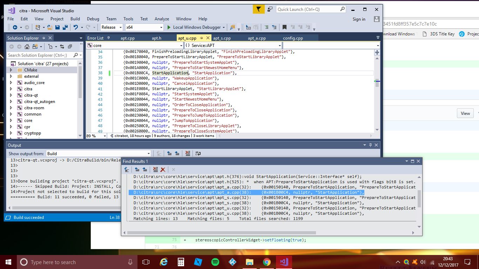
Task: Click red X Stop Find icon
Action: click(163, 170)
